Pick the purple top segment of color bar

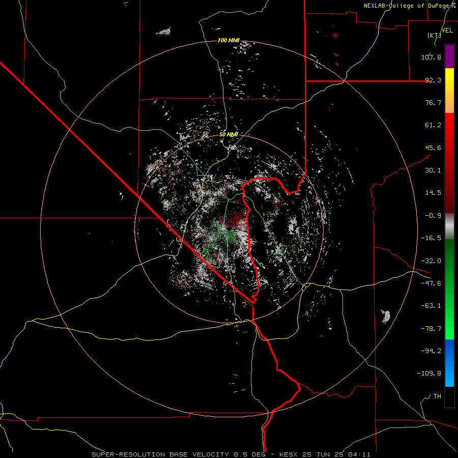click(x=449, y=56)
